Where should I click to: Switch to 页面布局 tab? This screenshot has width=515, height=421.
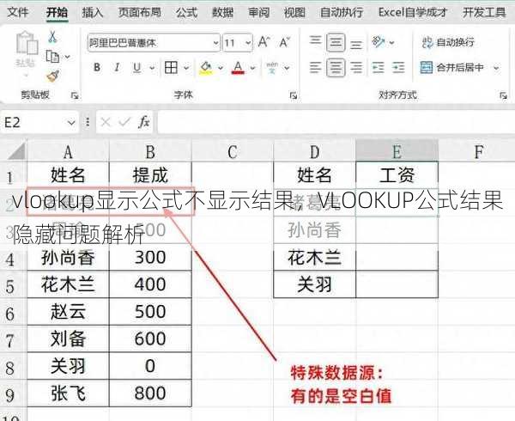140,13
